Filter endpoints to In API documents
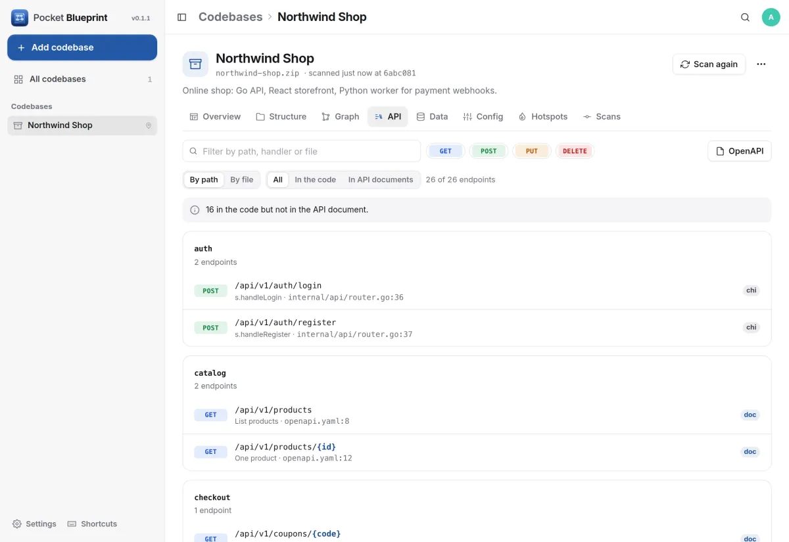Viewport: 789px width, 542px height. (381, 180)
